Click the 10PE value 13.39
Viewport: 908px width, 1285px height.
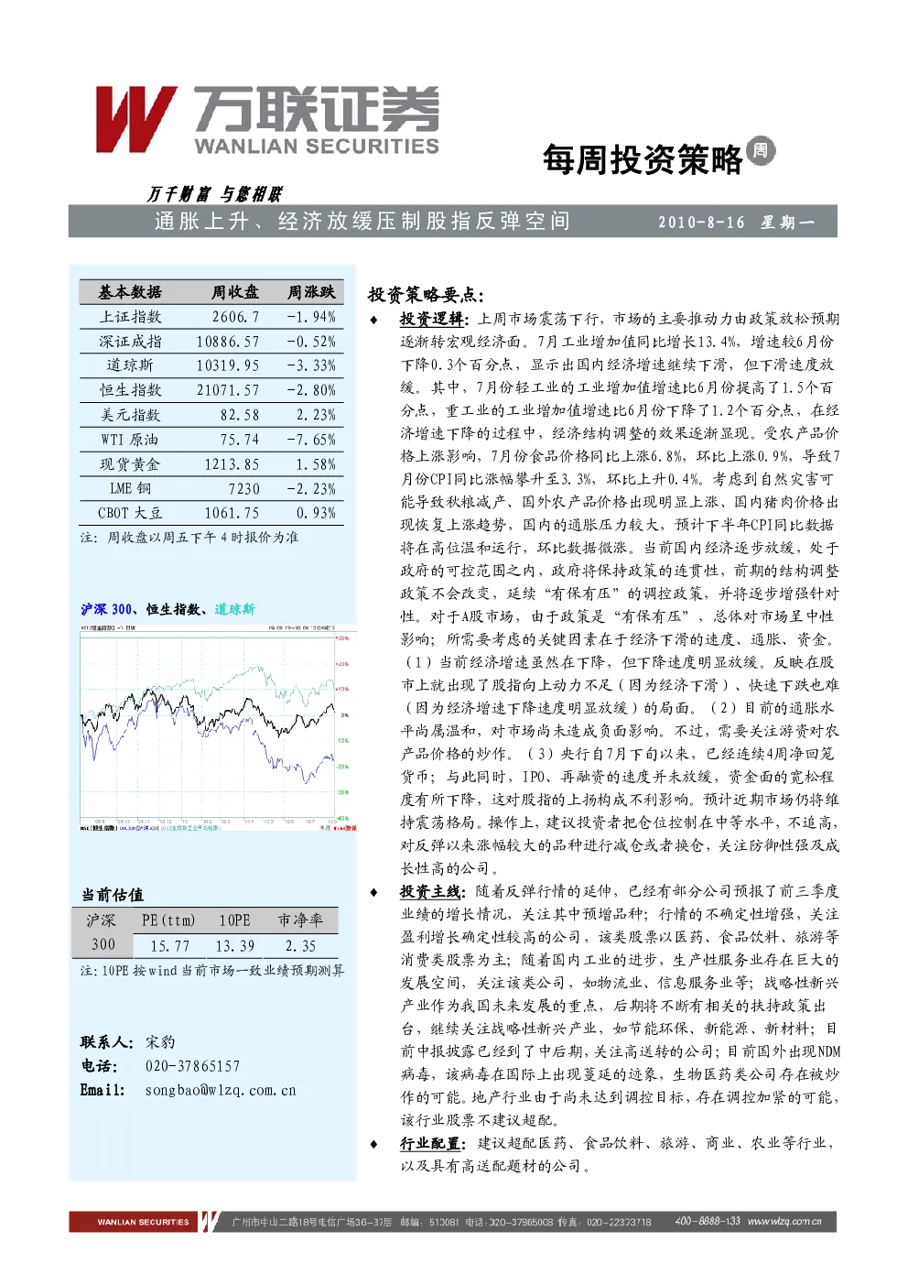point(235,946)
